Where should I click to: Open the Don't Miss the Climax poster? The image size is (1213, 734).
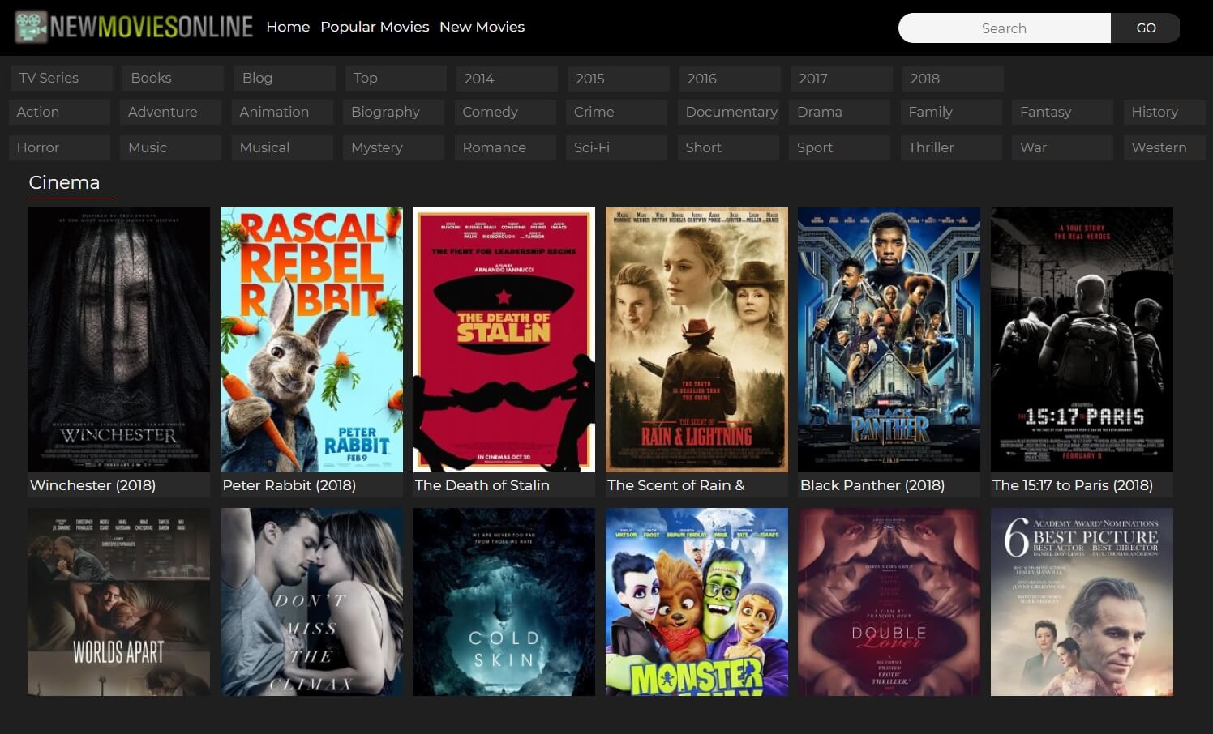[x=311, y=601]
